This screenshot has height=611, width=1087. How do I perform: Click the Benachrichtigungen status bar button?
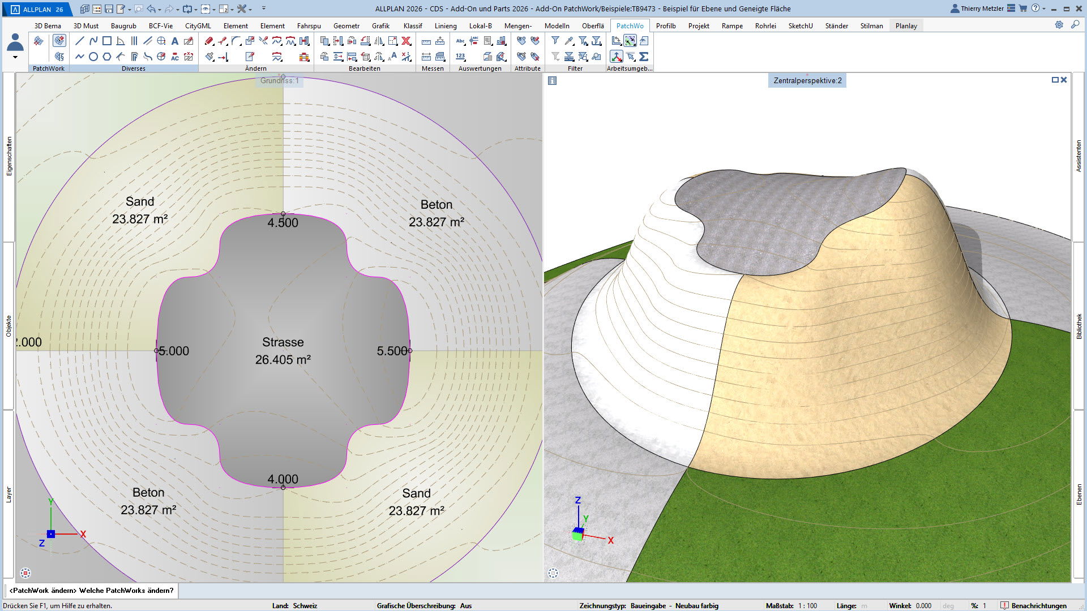coord(1033,605)
